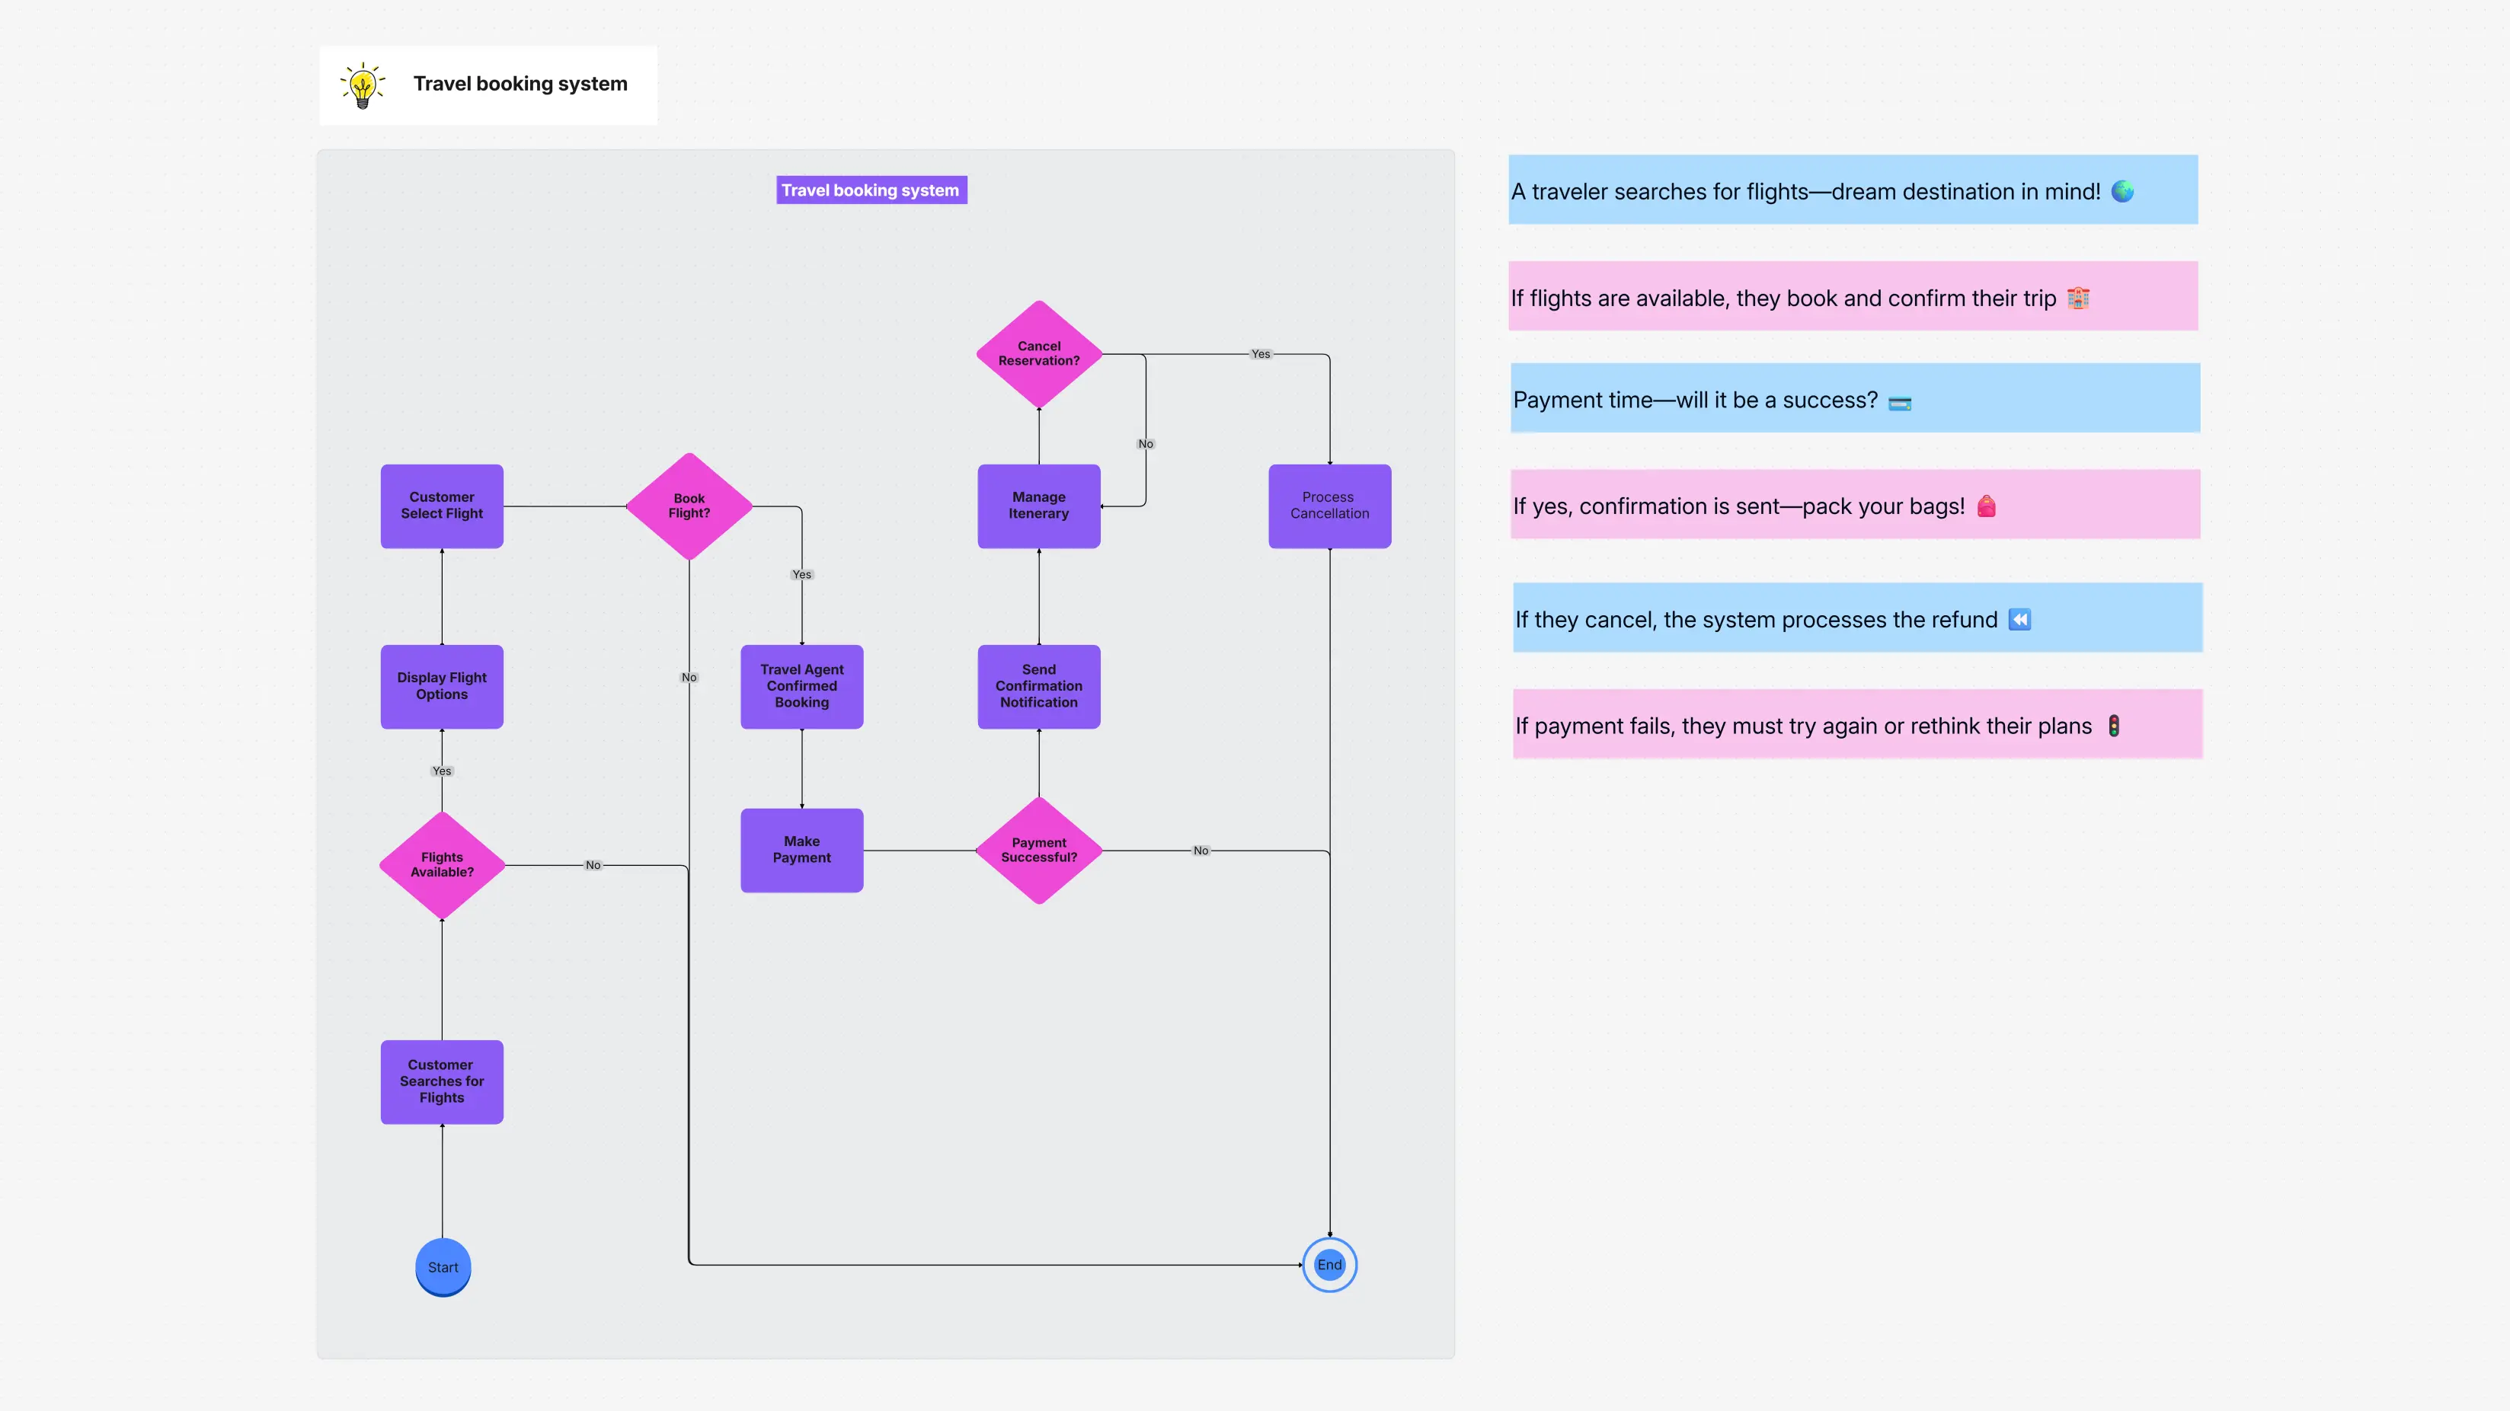Select the 'If flights are available' pink note
The height and width of the screenshot is (1411, 2510).
pyautogui.click(x=1853, y=296)
